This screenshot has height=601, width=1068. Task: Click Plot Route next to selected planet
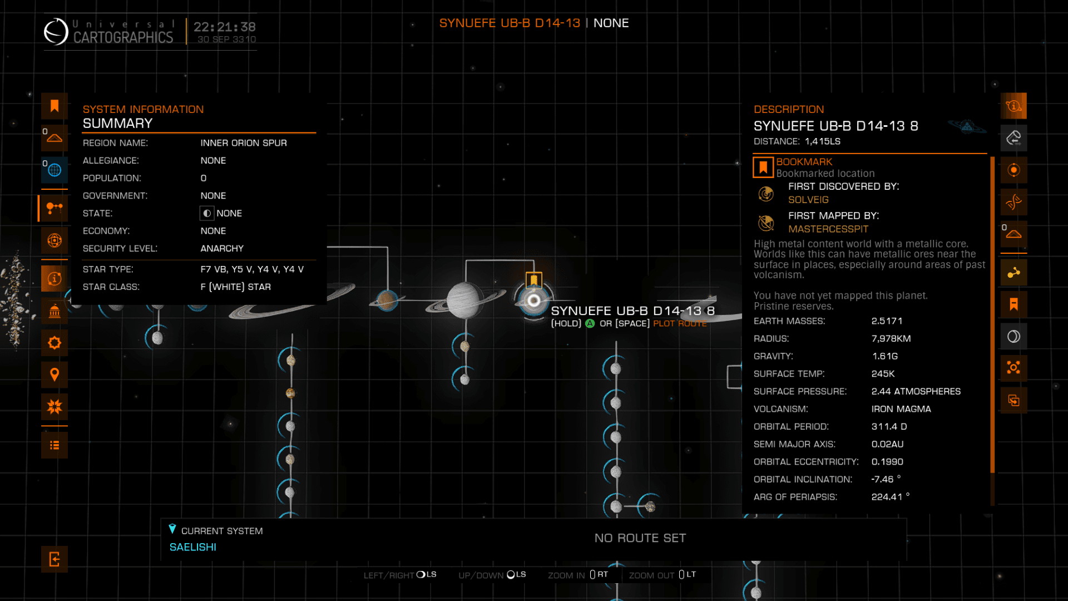click(680, 324)
